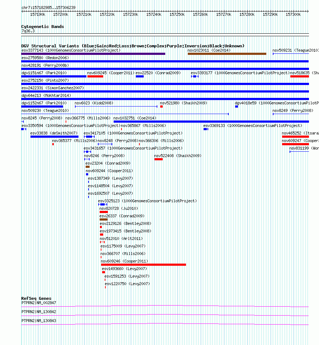Select the nsv8246 (Perry2008) label
This screenshot has width=319, height=345.
[104, 156]
